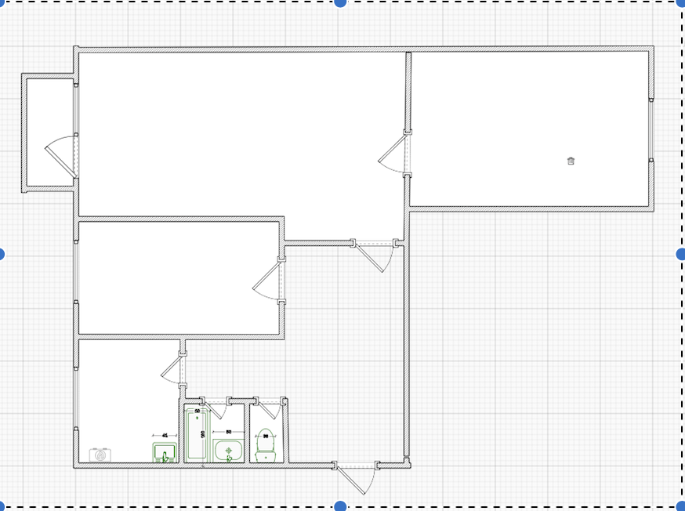Select the green kitchen sink fixture

(x=165, y=452)
